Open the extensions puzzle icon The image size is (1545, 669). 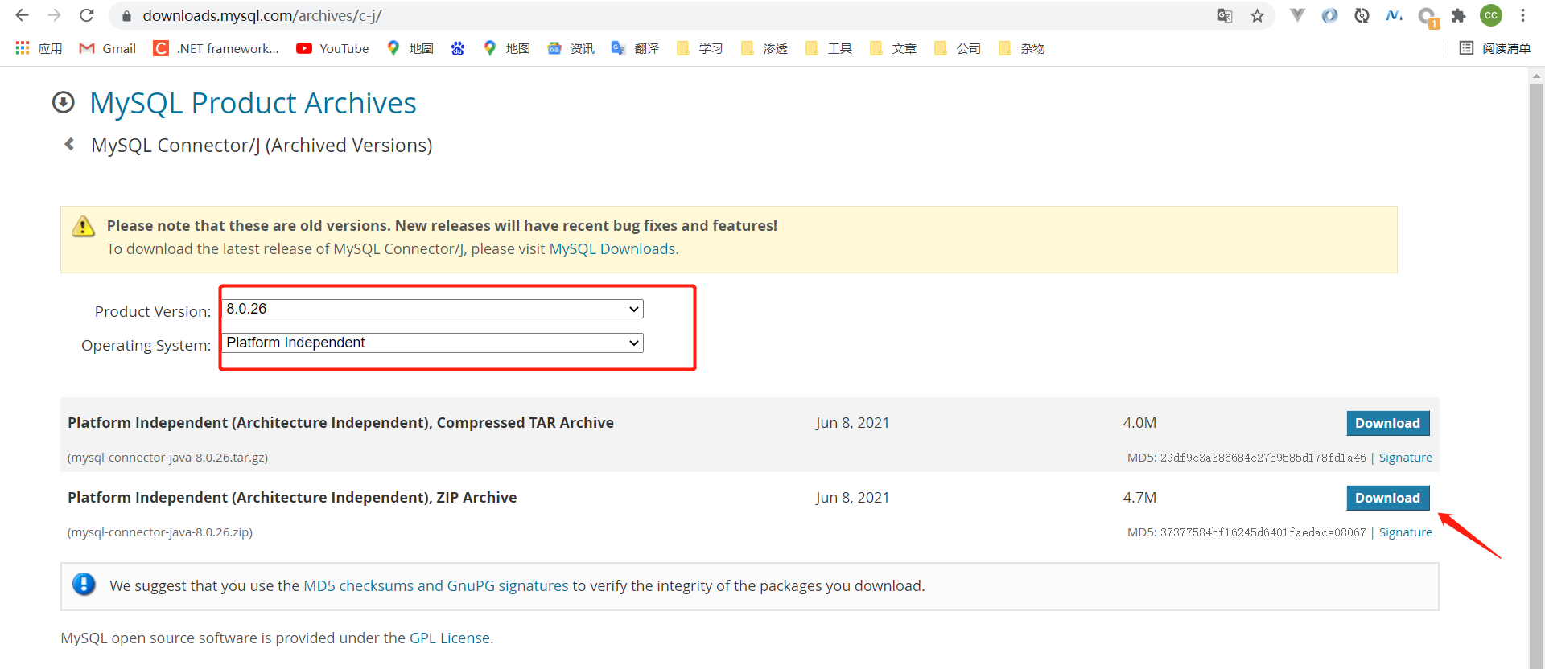coord(1458,15)
